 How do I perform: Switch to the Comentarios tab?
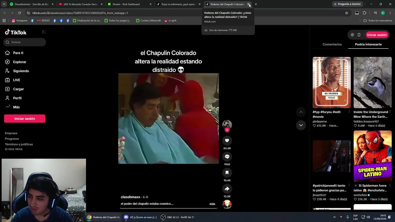click(x=332, y=44)
